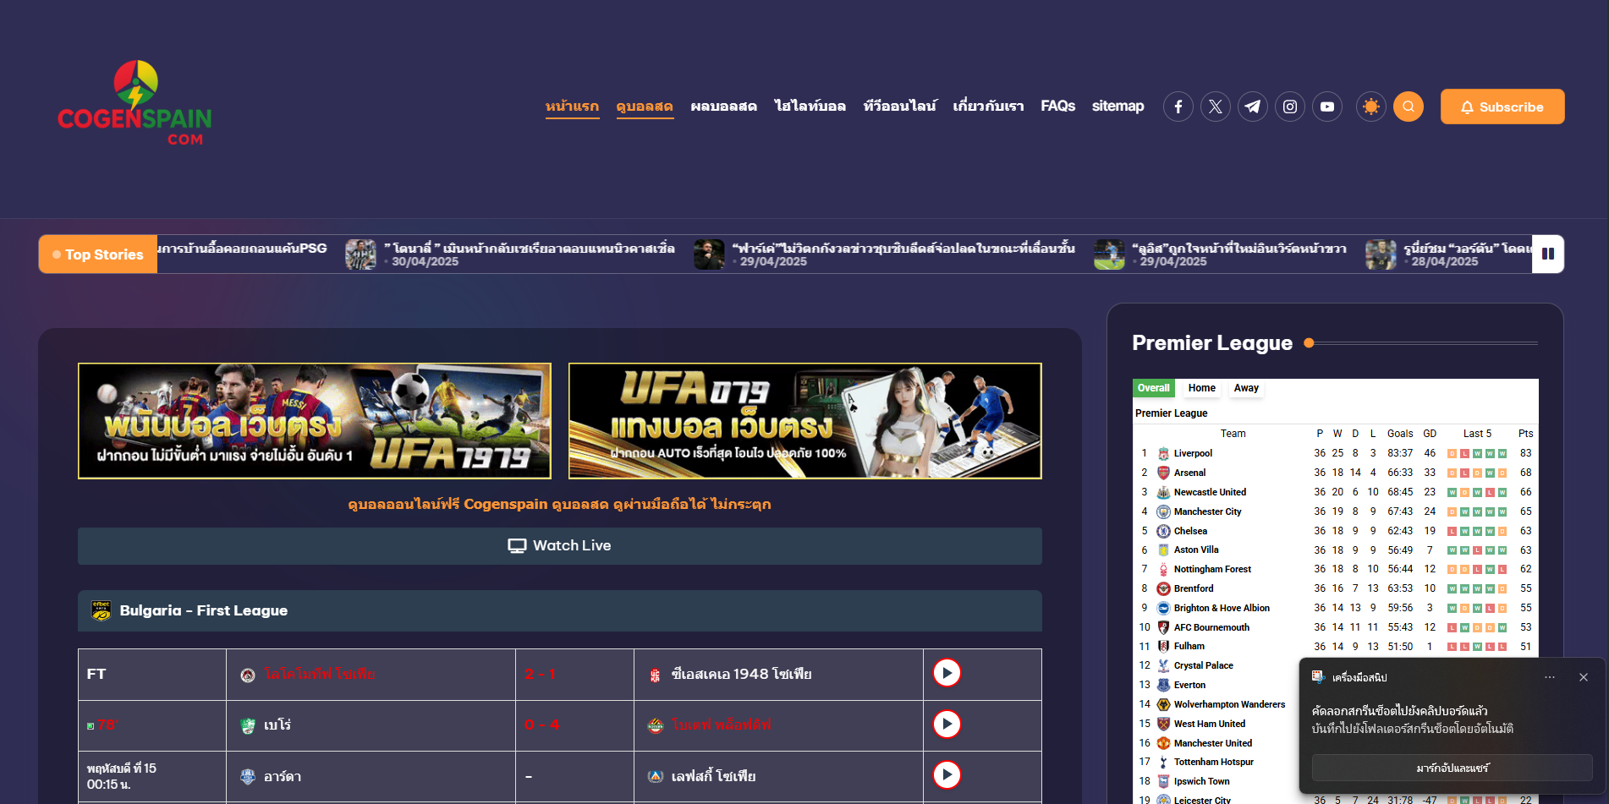Select the Away standings tab
The width and height of the screenshot is (1609, 804).
coord(1246,388)
